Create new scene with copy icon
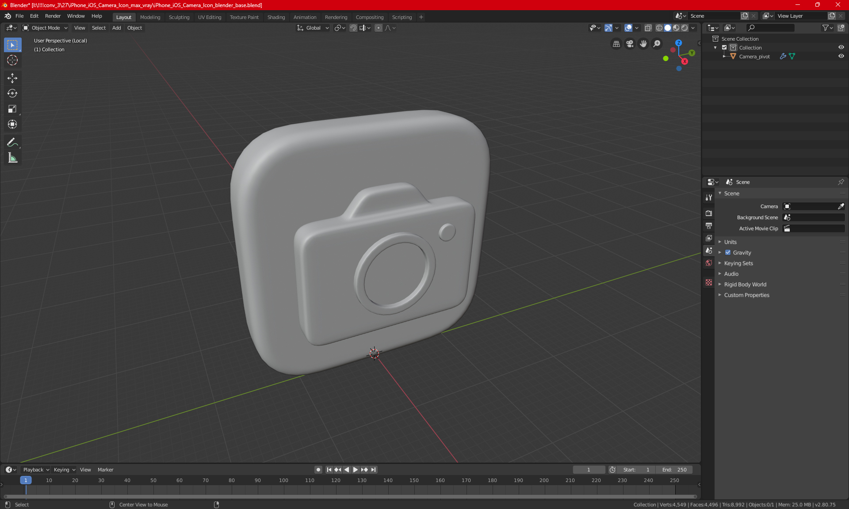The image size is (849, 509). tap(745, 16)
